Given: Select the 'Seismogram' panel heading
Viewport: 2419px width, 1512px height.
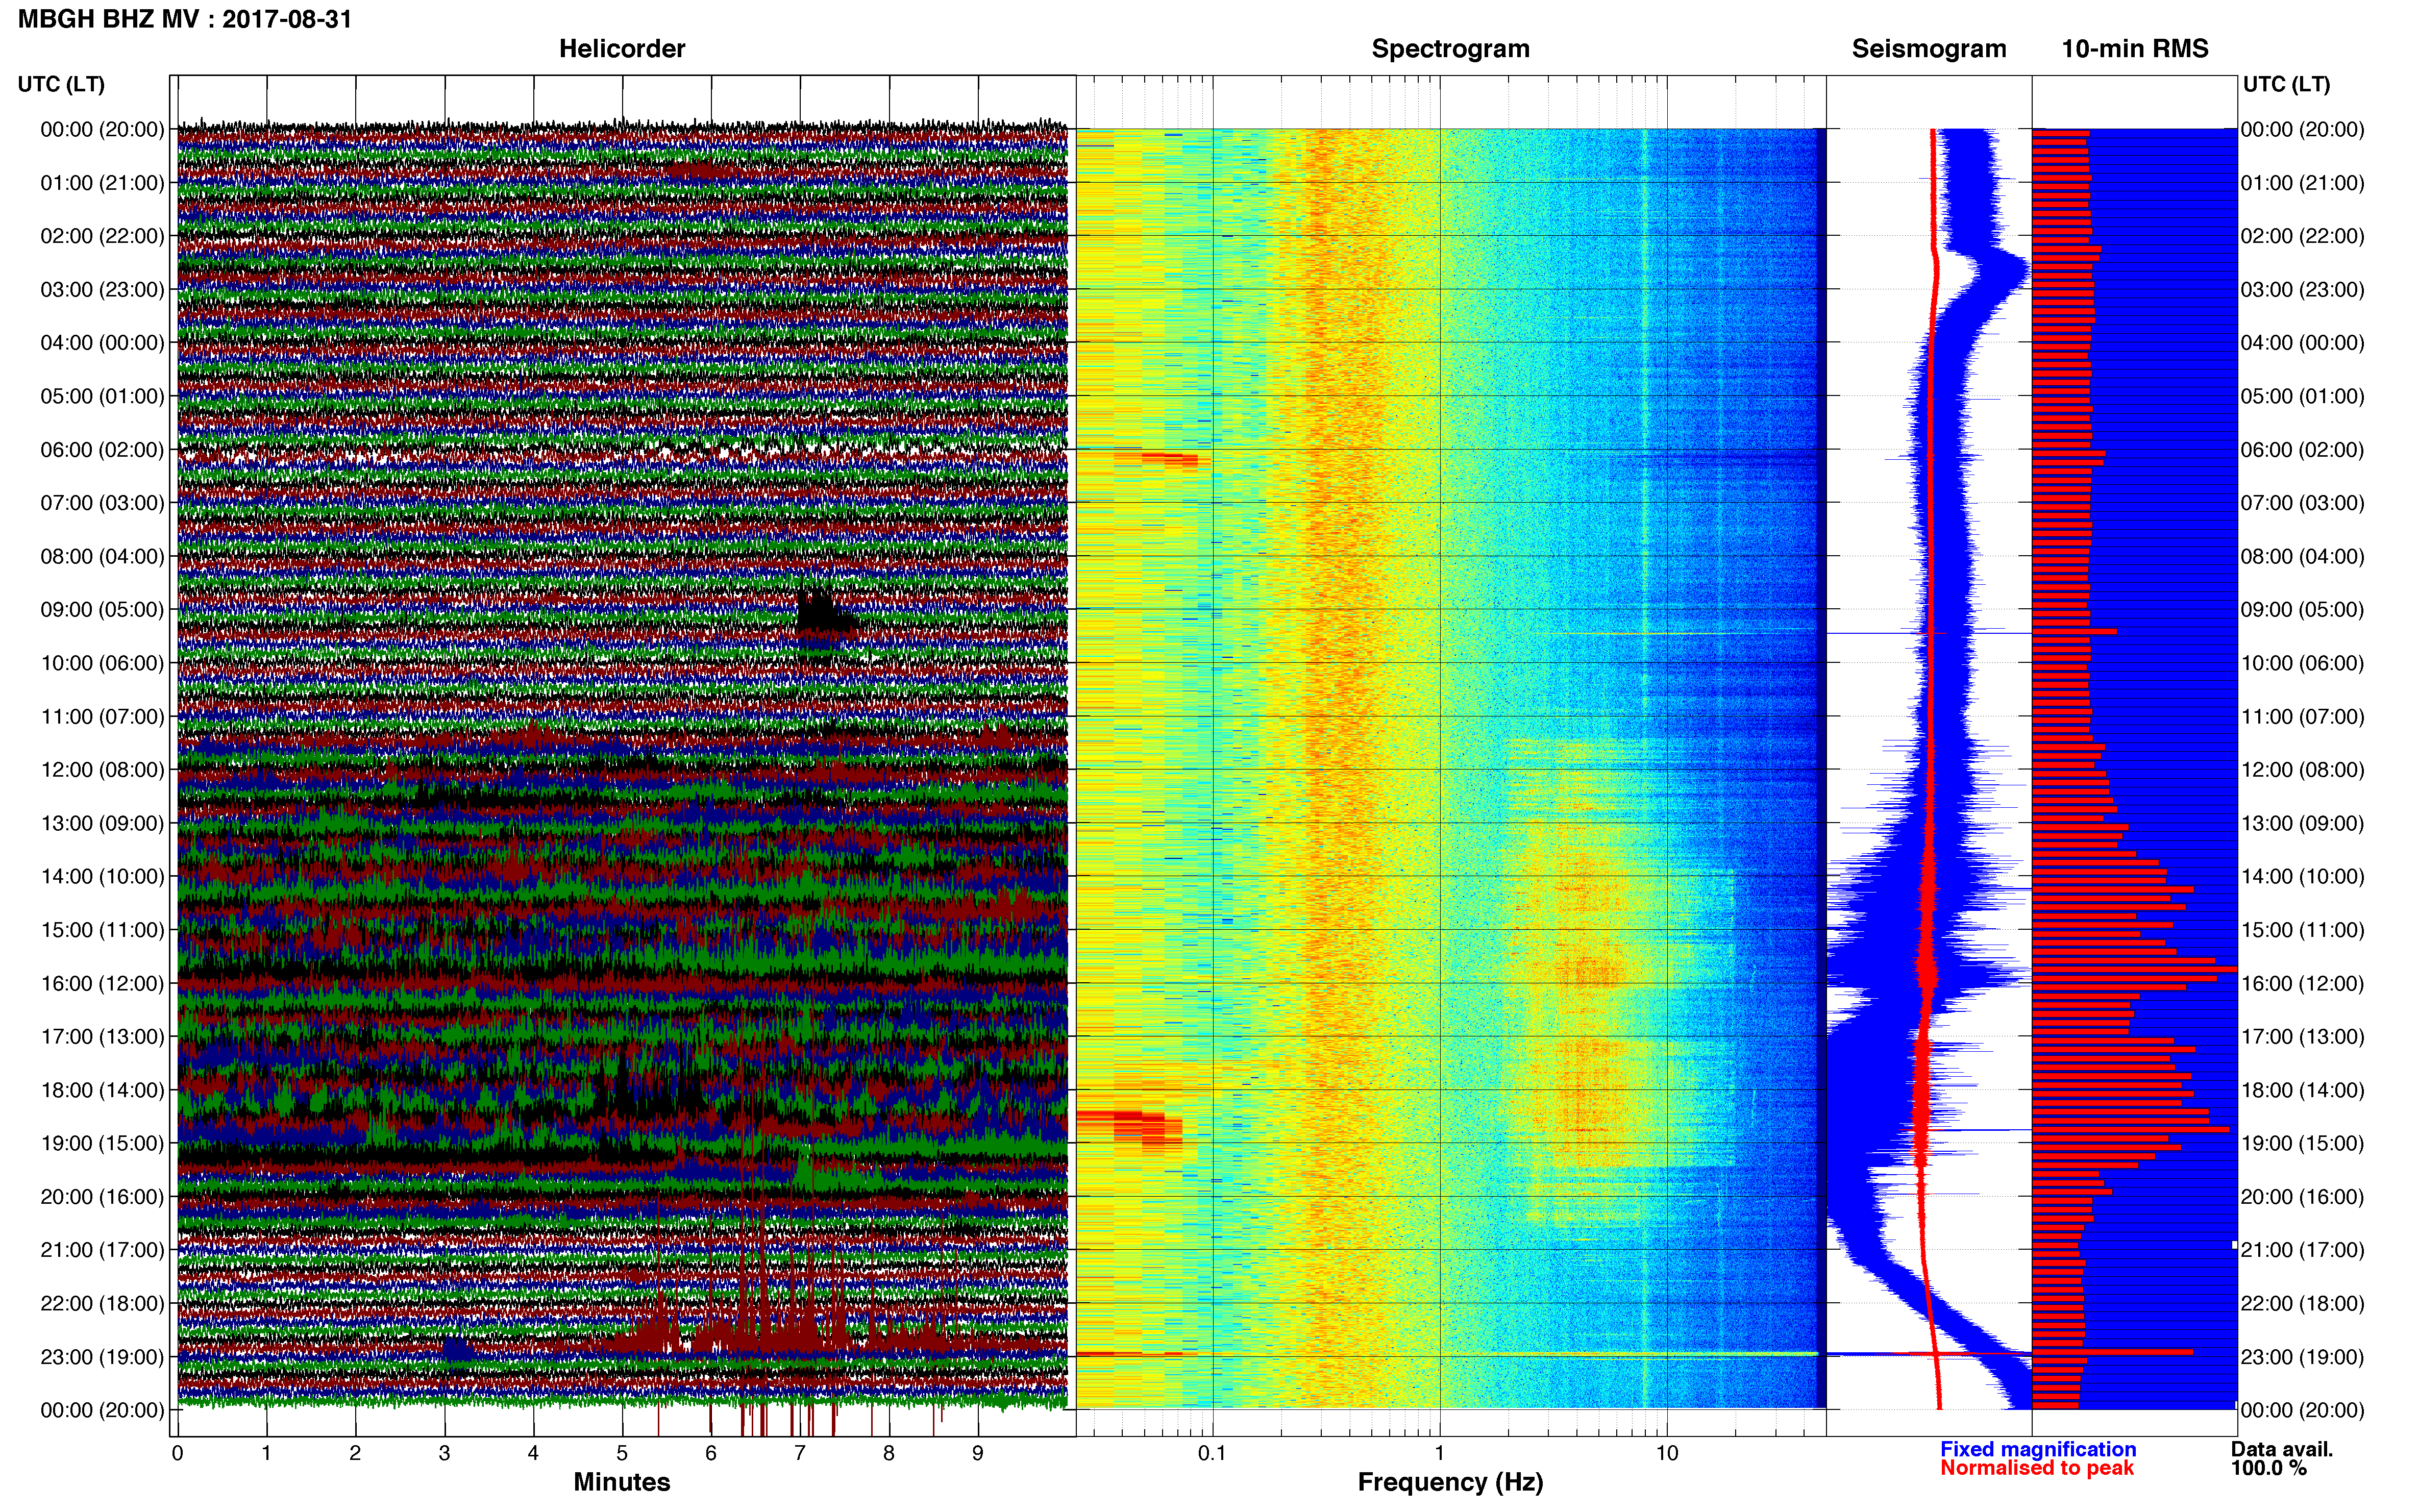Looking at the screenshot, I should click(x=1929, y=49).
